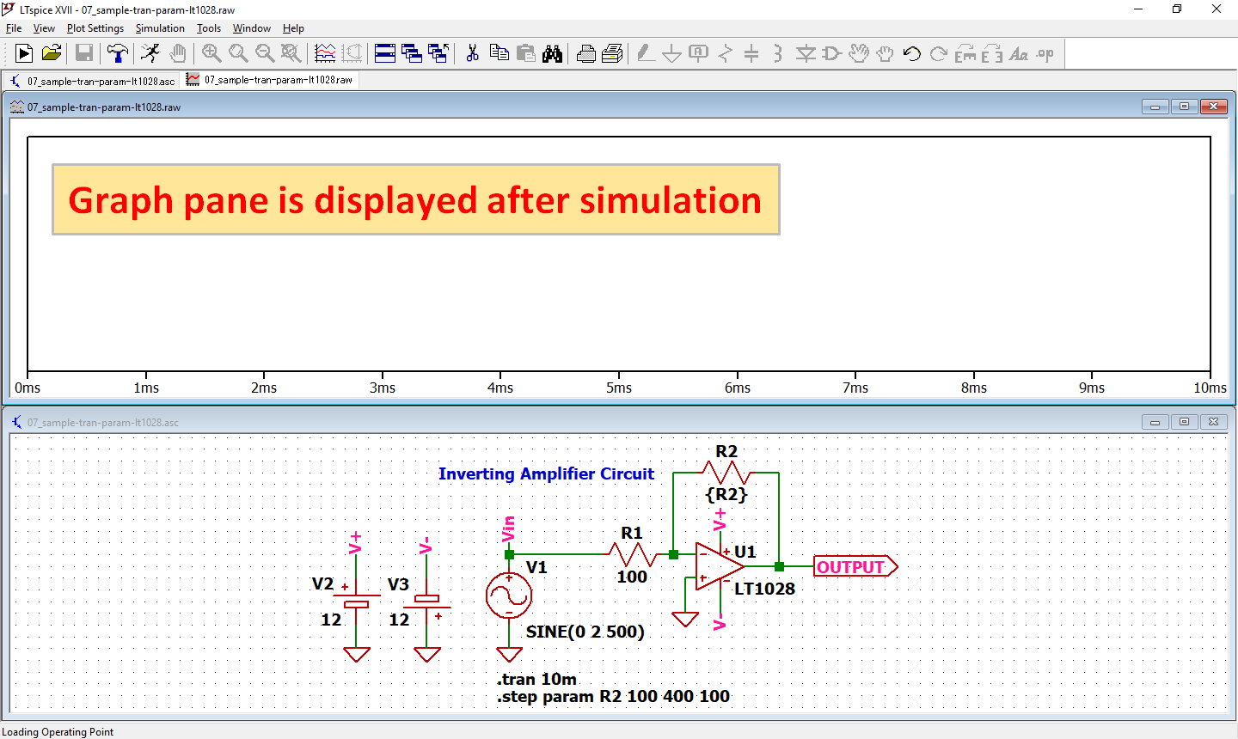Viewport: 1238px width, 739px height.
Task: Add a text comment with the Aa icon
Action: [x=1020, y=53]
